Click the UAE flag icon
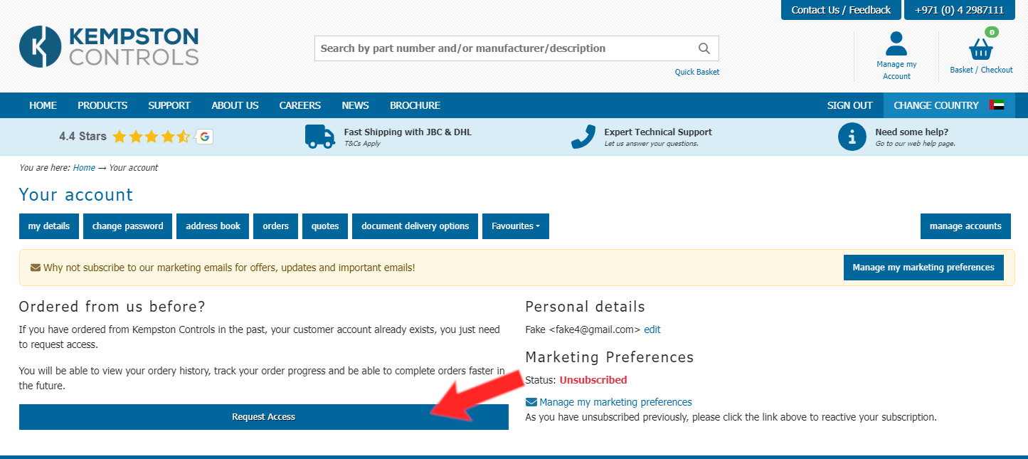Image resolution: width=1028 pixels, height=459 pixels. coord(997,105)
